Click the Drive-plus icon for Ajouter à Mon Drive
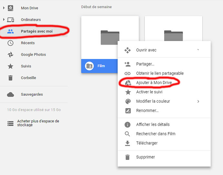This screenshot has height=175, width=223. tap(128, 83)
